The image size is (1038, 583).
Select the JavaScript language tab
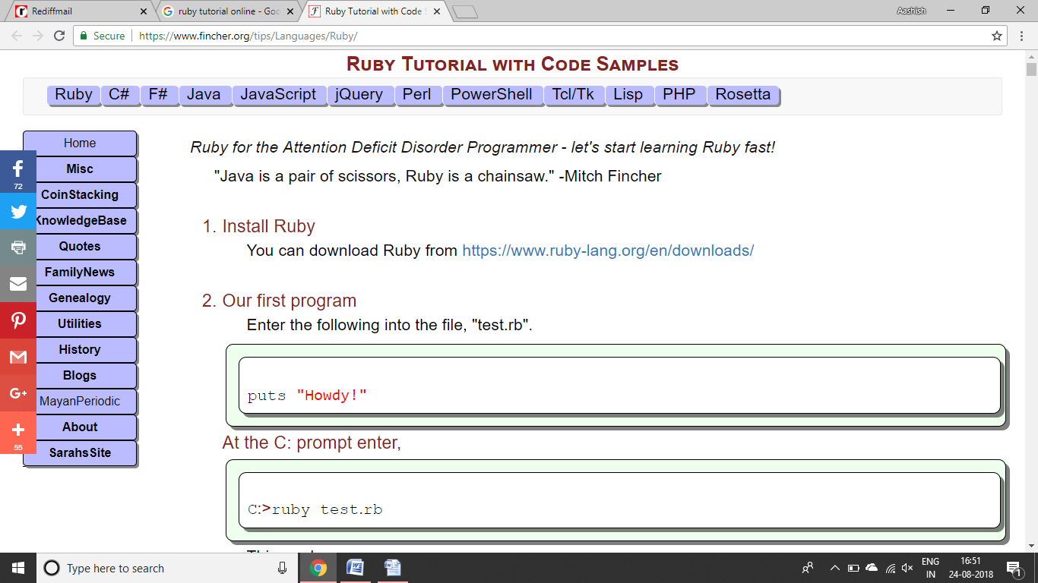(x=278, y=95)
